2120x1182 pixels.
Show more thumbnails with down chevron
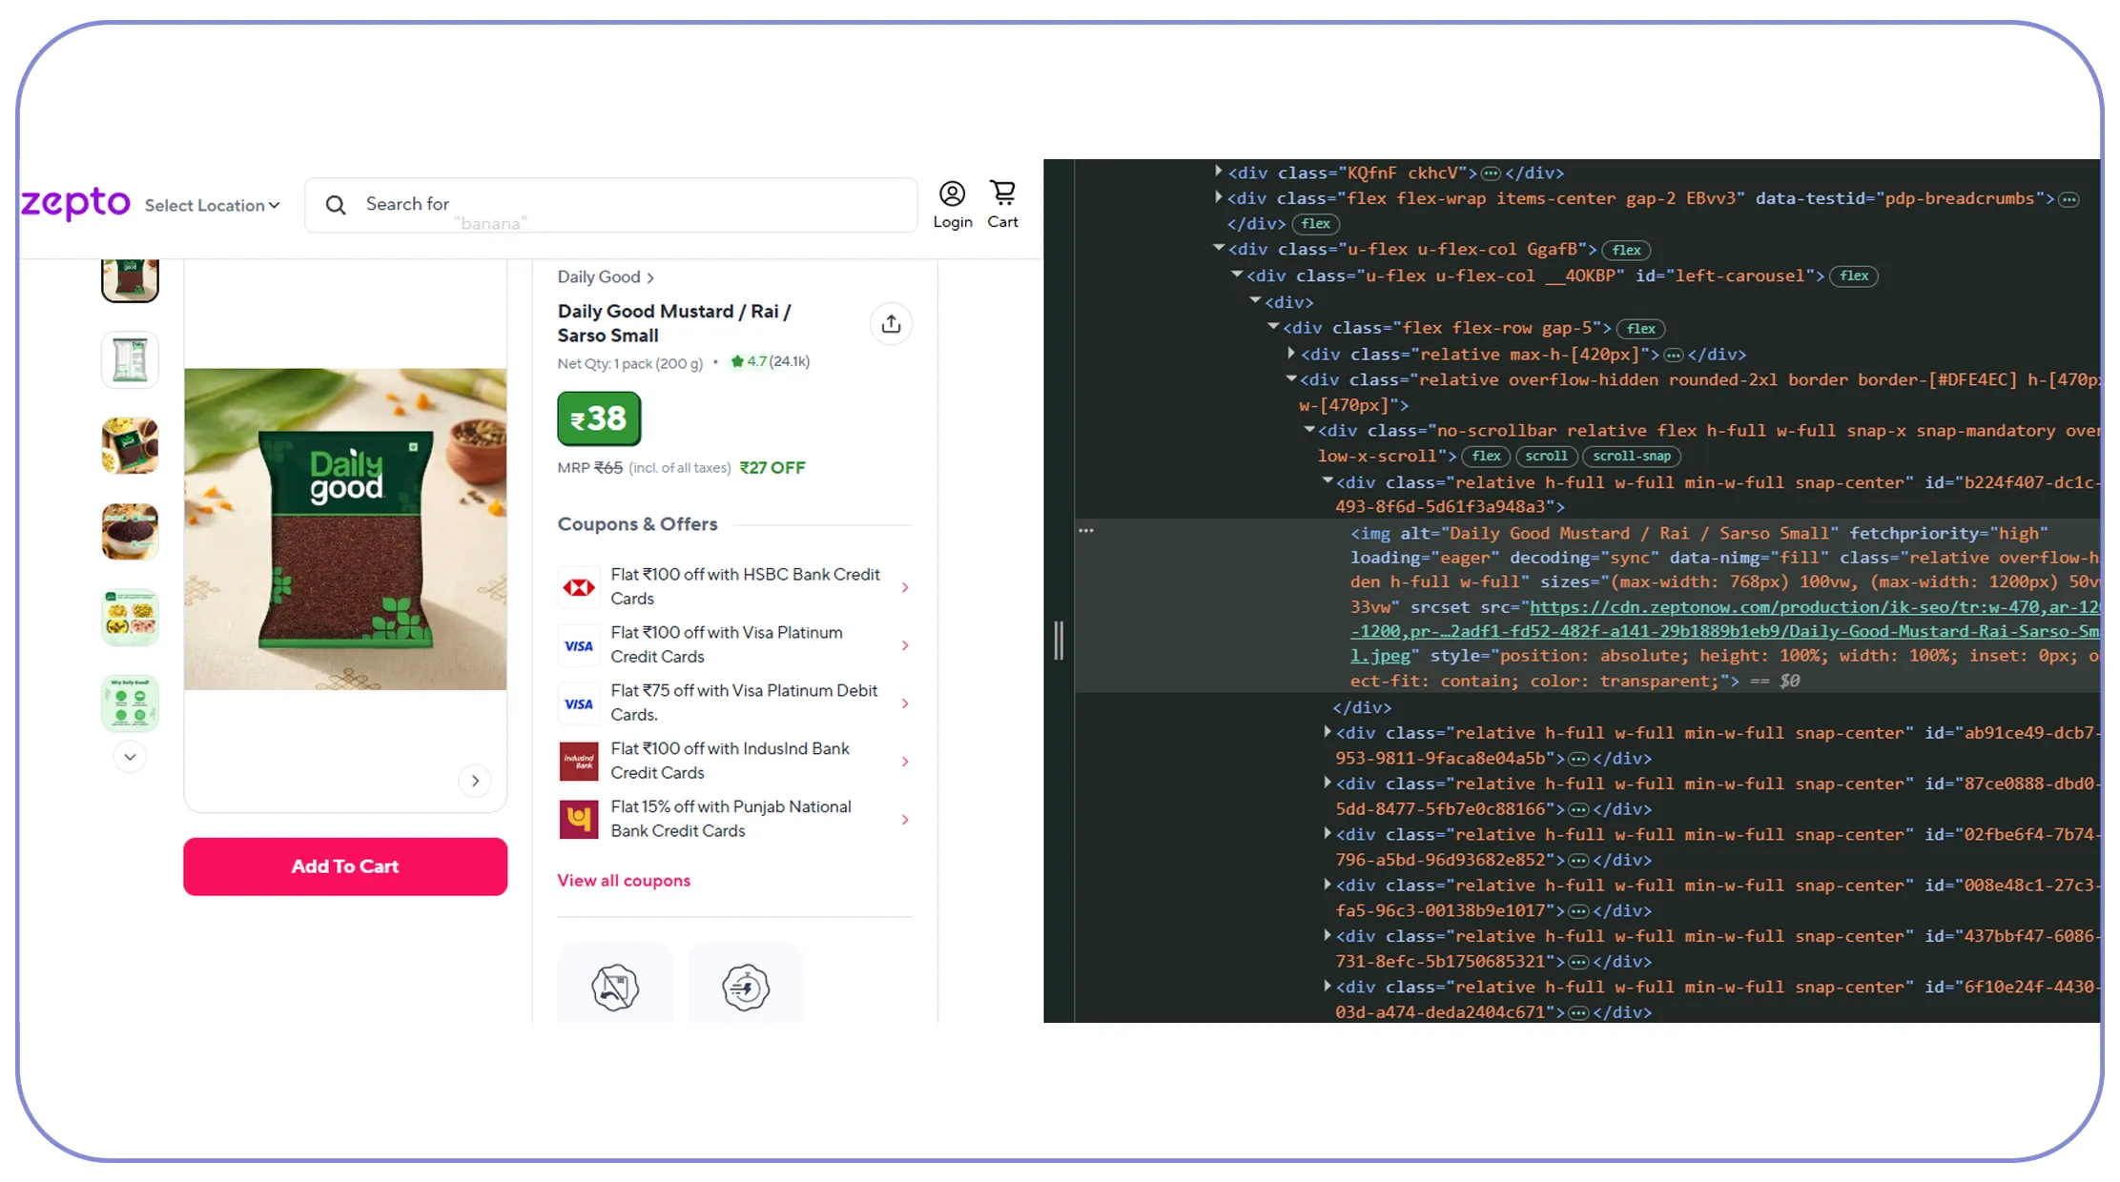point(131,757)
